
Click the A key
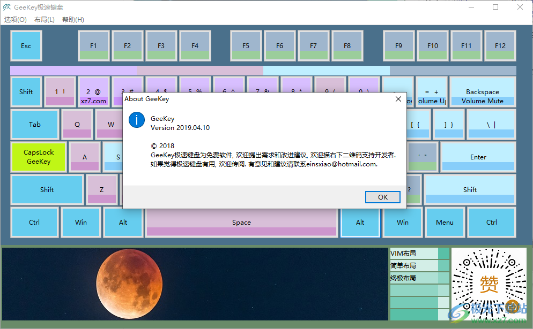[85, 157]
